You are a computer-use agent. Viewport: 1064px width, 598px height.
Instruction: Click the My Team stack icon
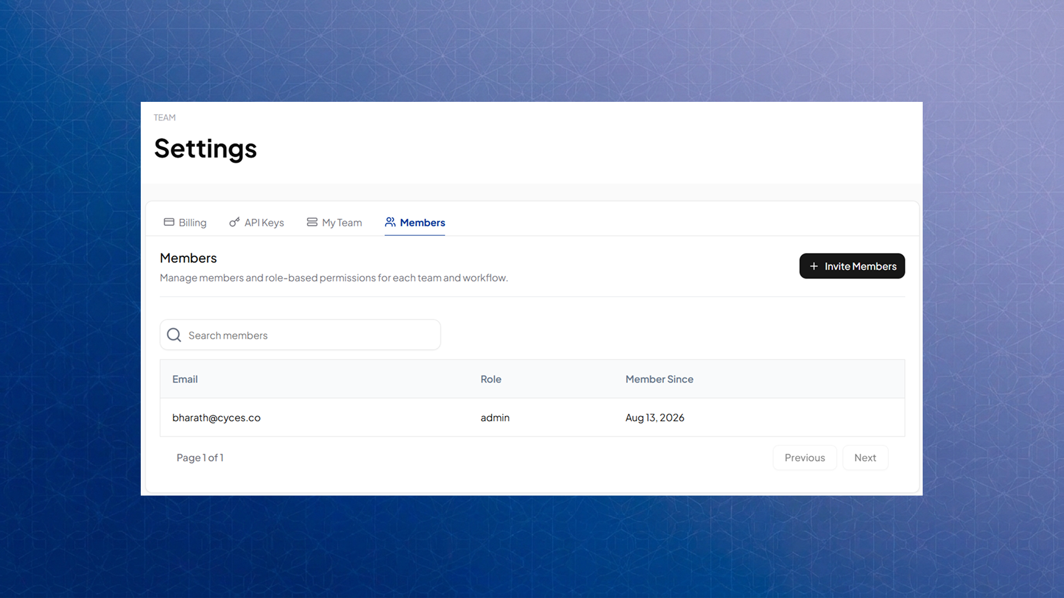coord(312,222)
